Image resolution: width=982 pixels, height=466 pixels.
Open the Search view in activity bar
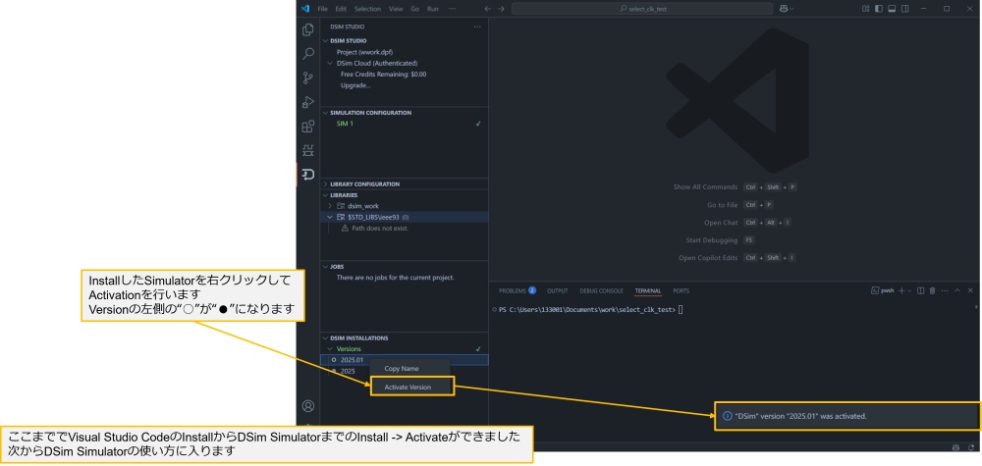coord(307,54)
